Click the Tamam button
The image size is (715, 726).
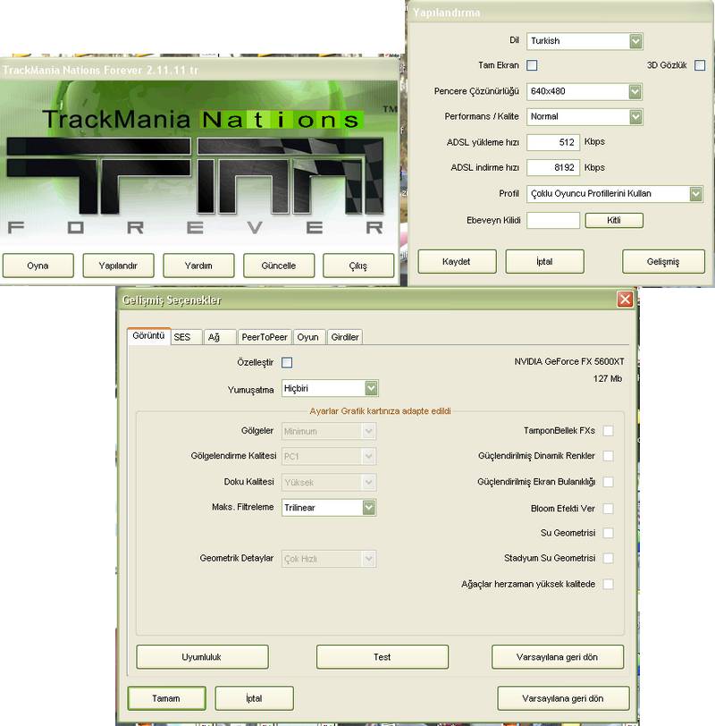(x=166, y=698)
